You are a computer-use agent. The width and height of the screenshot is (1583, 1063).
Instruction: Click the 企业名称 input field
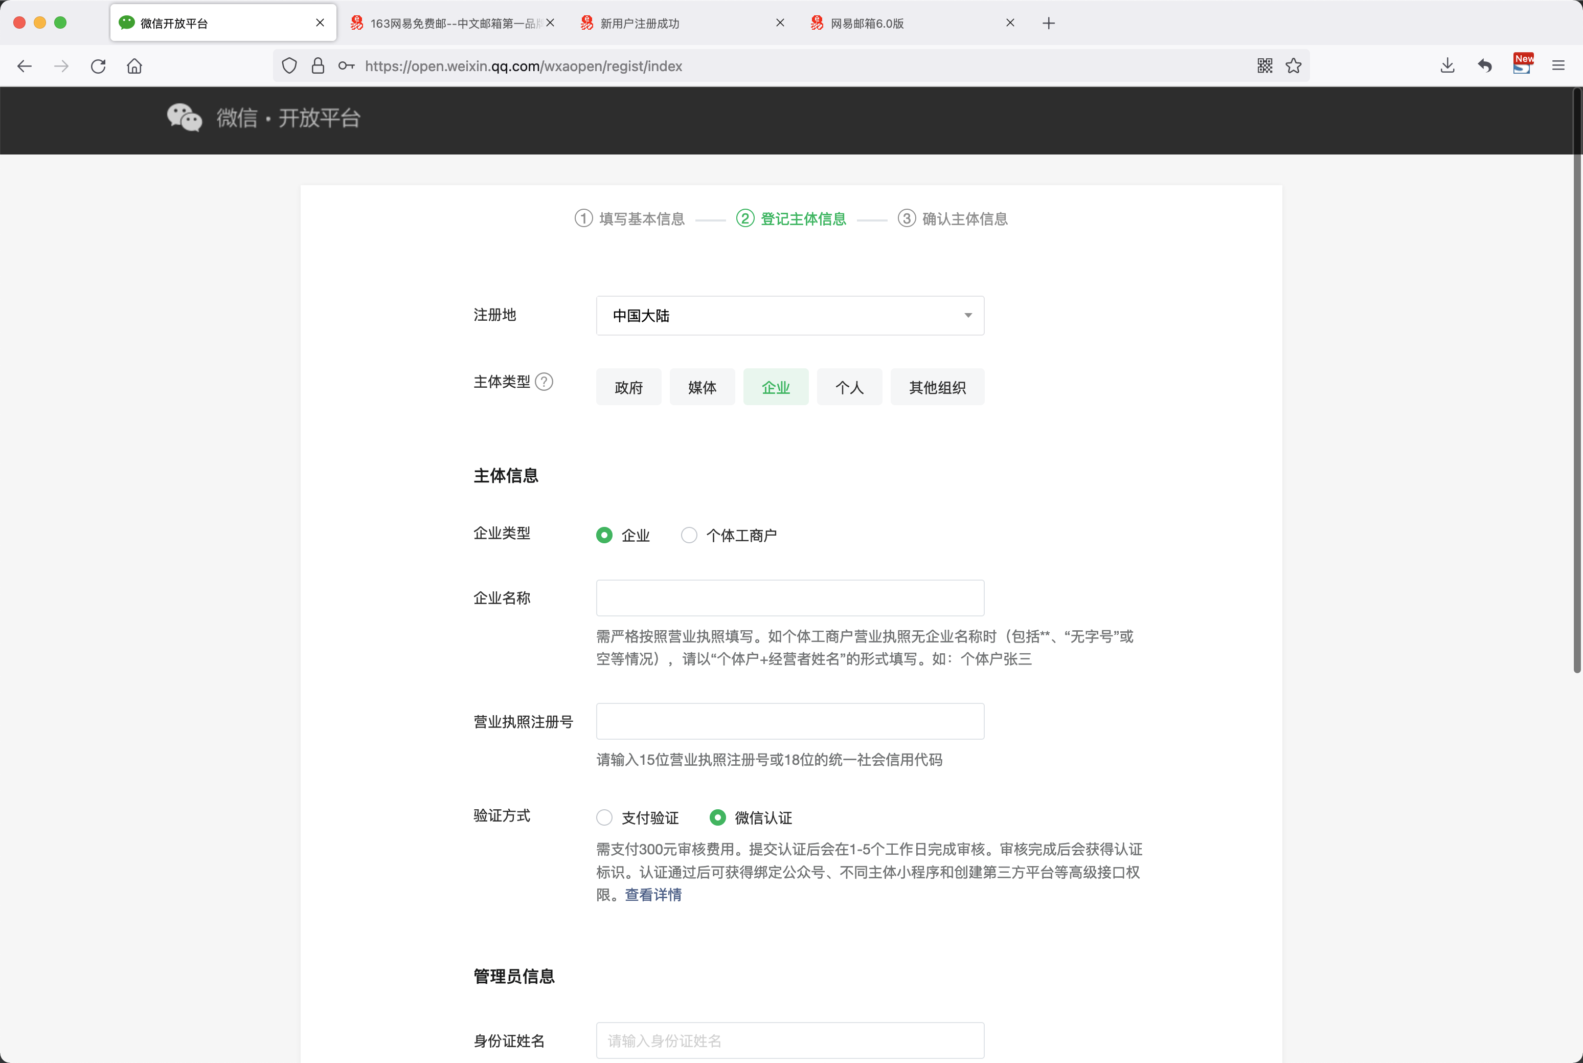(x=789, y=598)
